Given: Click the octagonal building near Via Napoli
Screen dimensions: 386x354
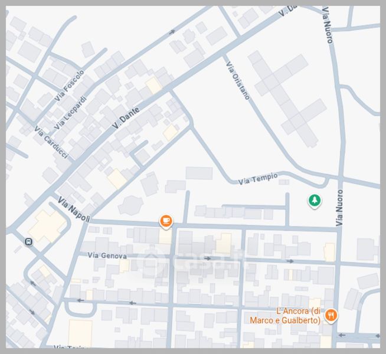Looking at the screenshot, I should coord(130,204).
